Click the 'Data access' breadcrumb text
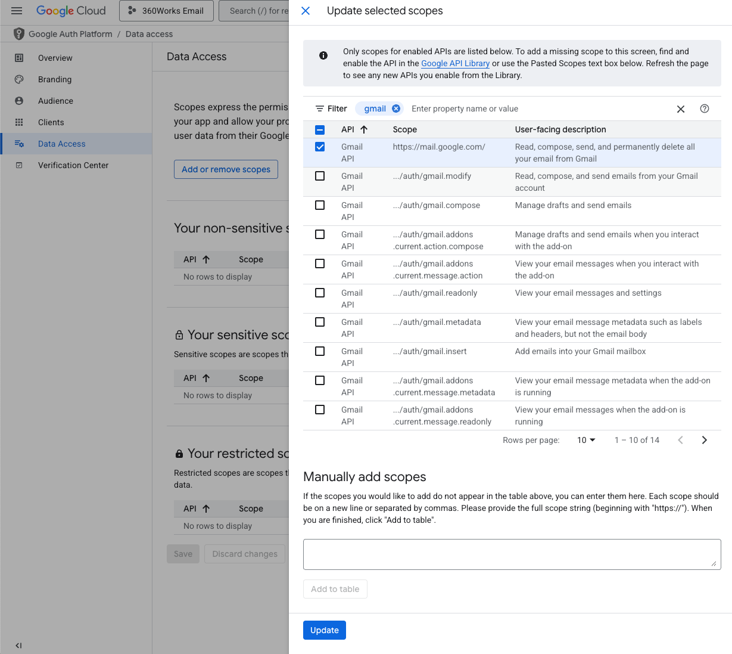This screenshot has height=654, width=732. pyautogui.click(x=149, y=34)
